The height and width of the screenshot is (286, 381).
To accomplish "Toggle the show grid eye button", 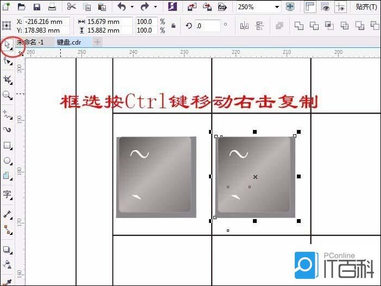I will coord(325,7).
